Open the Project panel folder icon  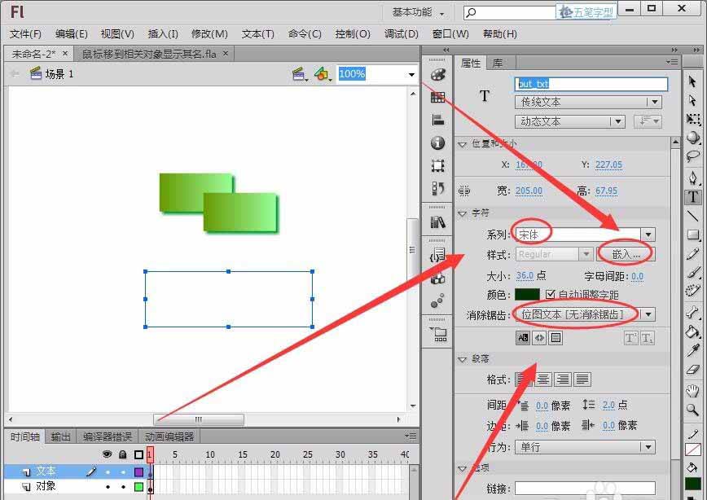point(438,334)
